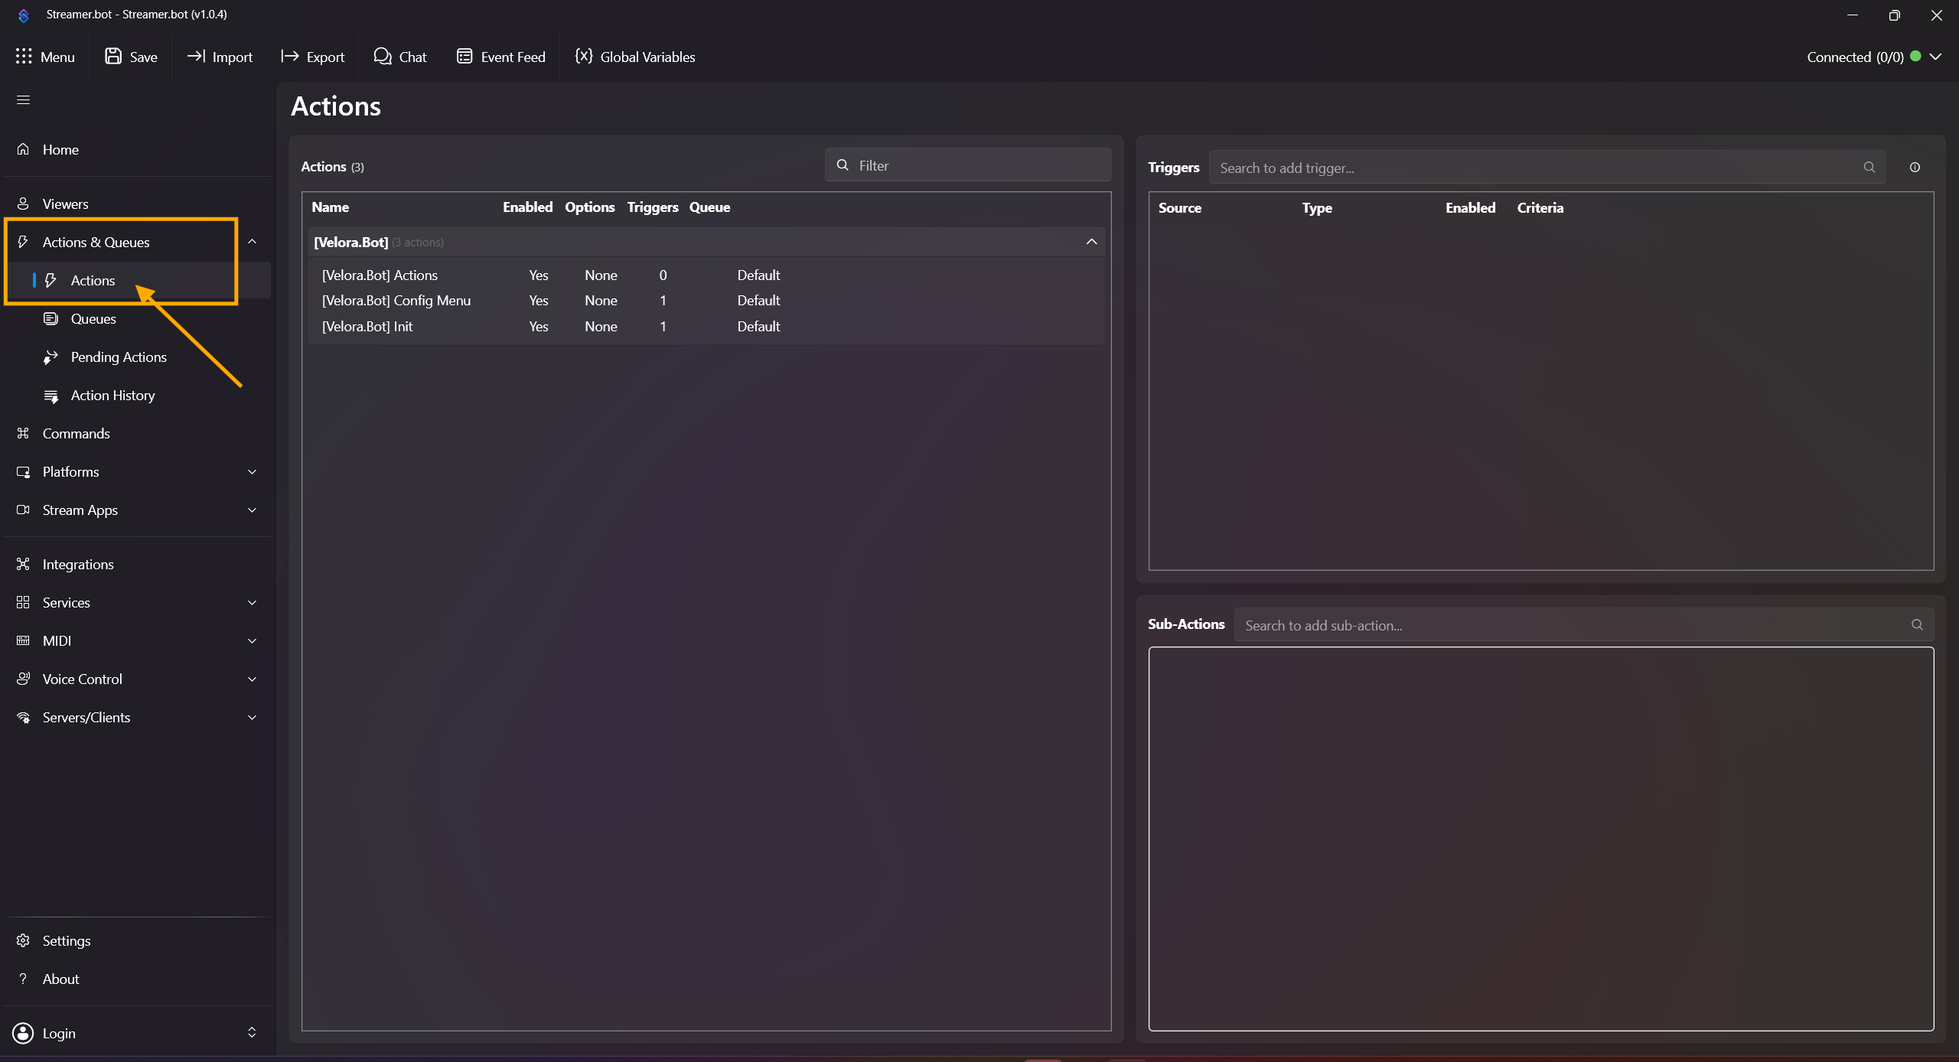The width and height of the screenshot is (1959, 1062).
Task: Open the Connected status dropdown
Action: click(x=1936, y=57)
